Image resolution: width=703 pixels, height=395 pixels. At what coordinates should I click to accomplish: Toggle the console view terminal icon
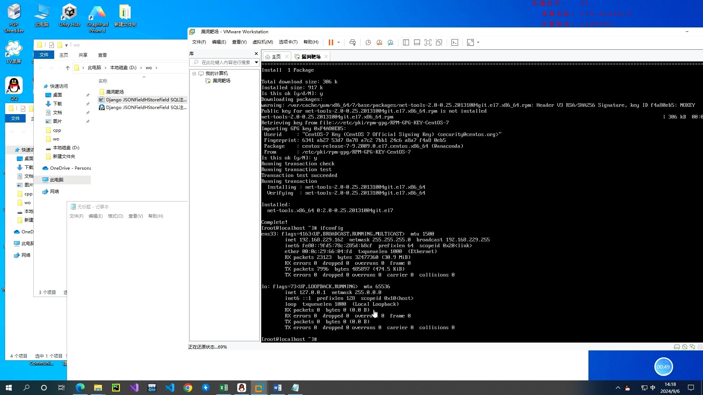[x=455, y=42]
